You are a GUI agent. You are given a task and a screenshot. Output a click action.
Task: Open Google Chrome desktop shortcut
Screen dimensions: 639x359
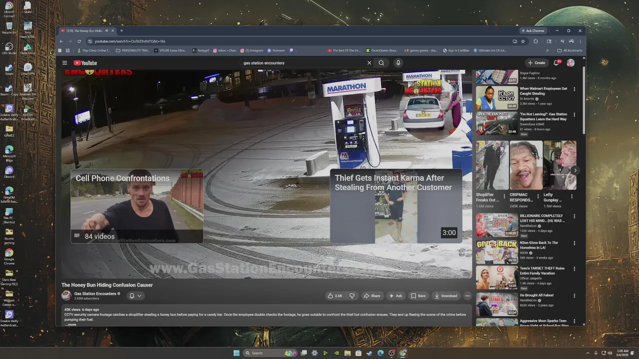9,256
